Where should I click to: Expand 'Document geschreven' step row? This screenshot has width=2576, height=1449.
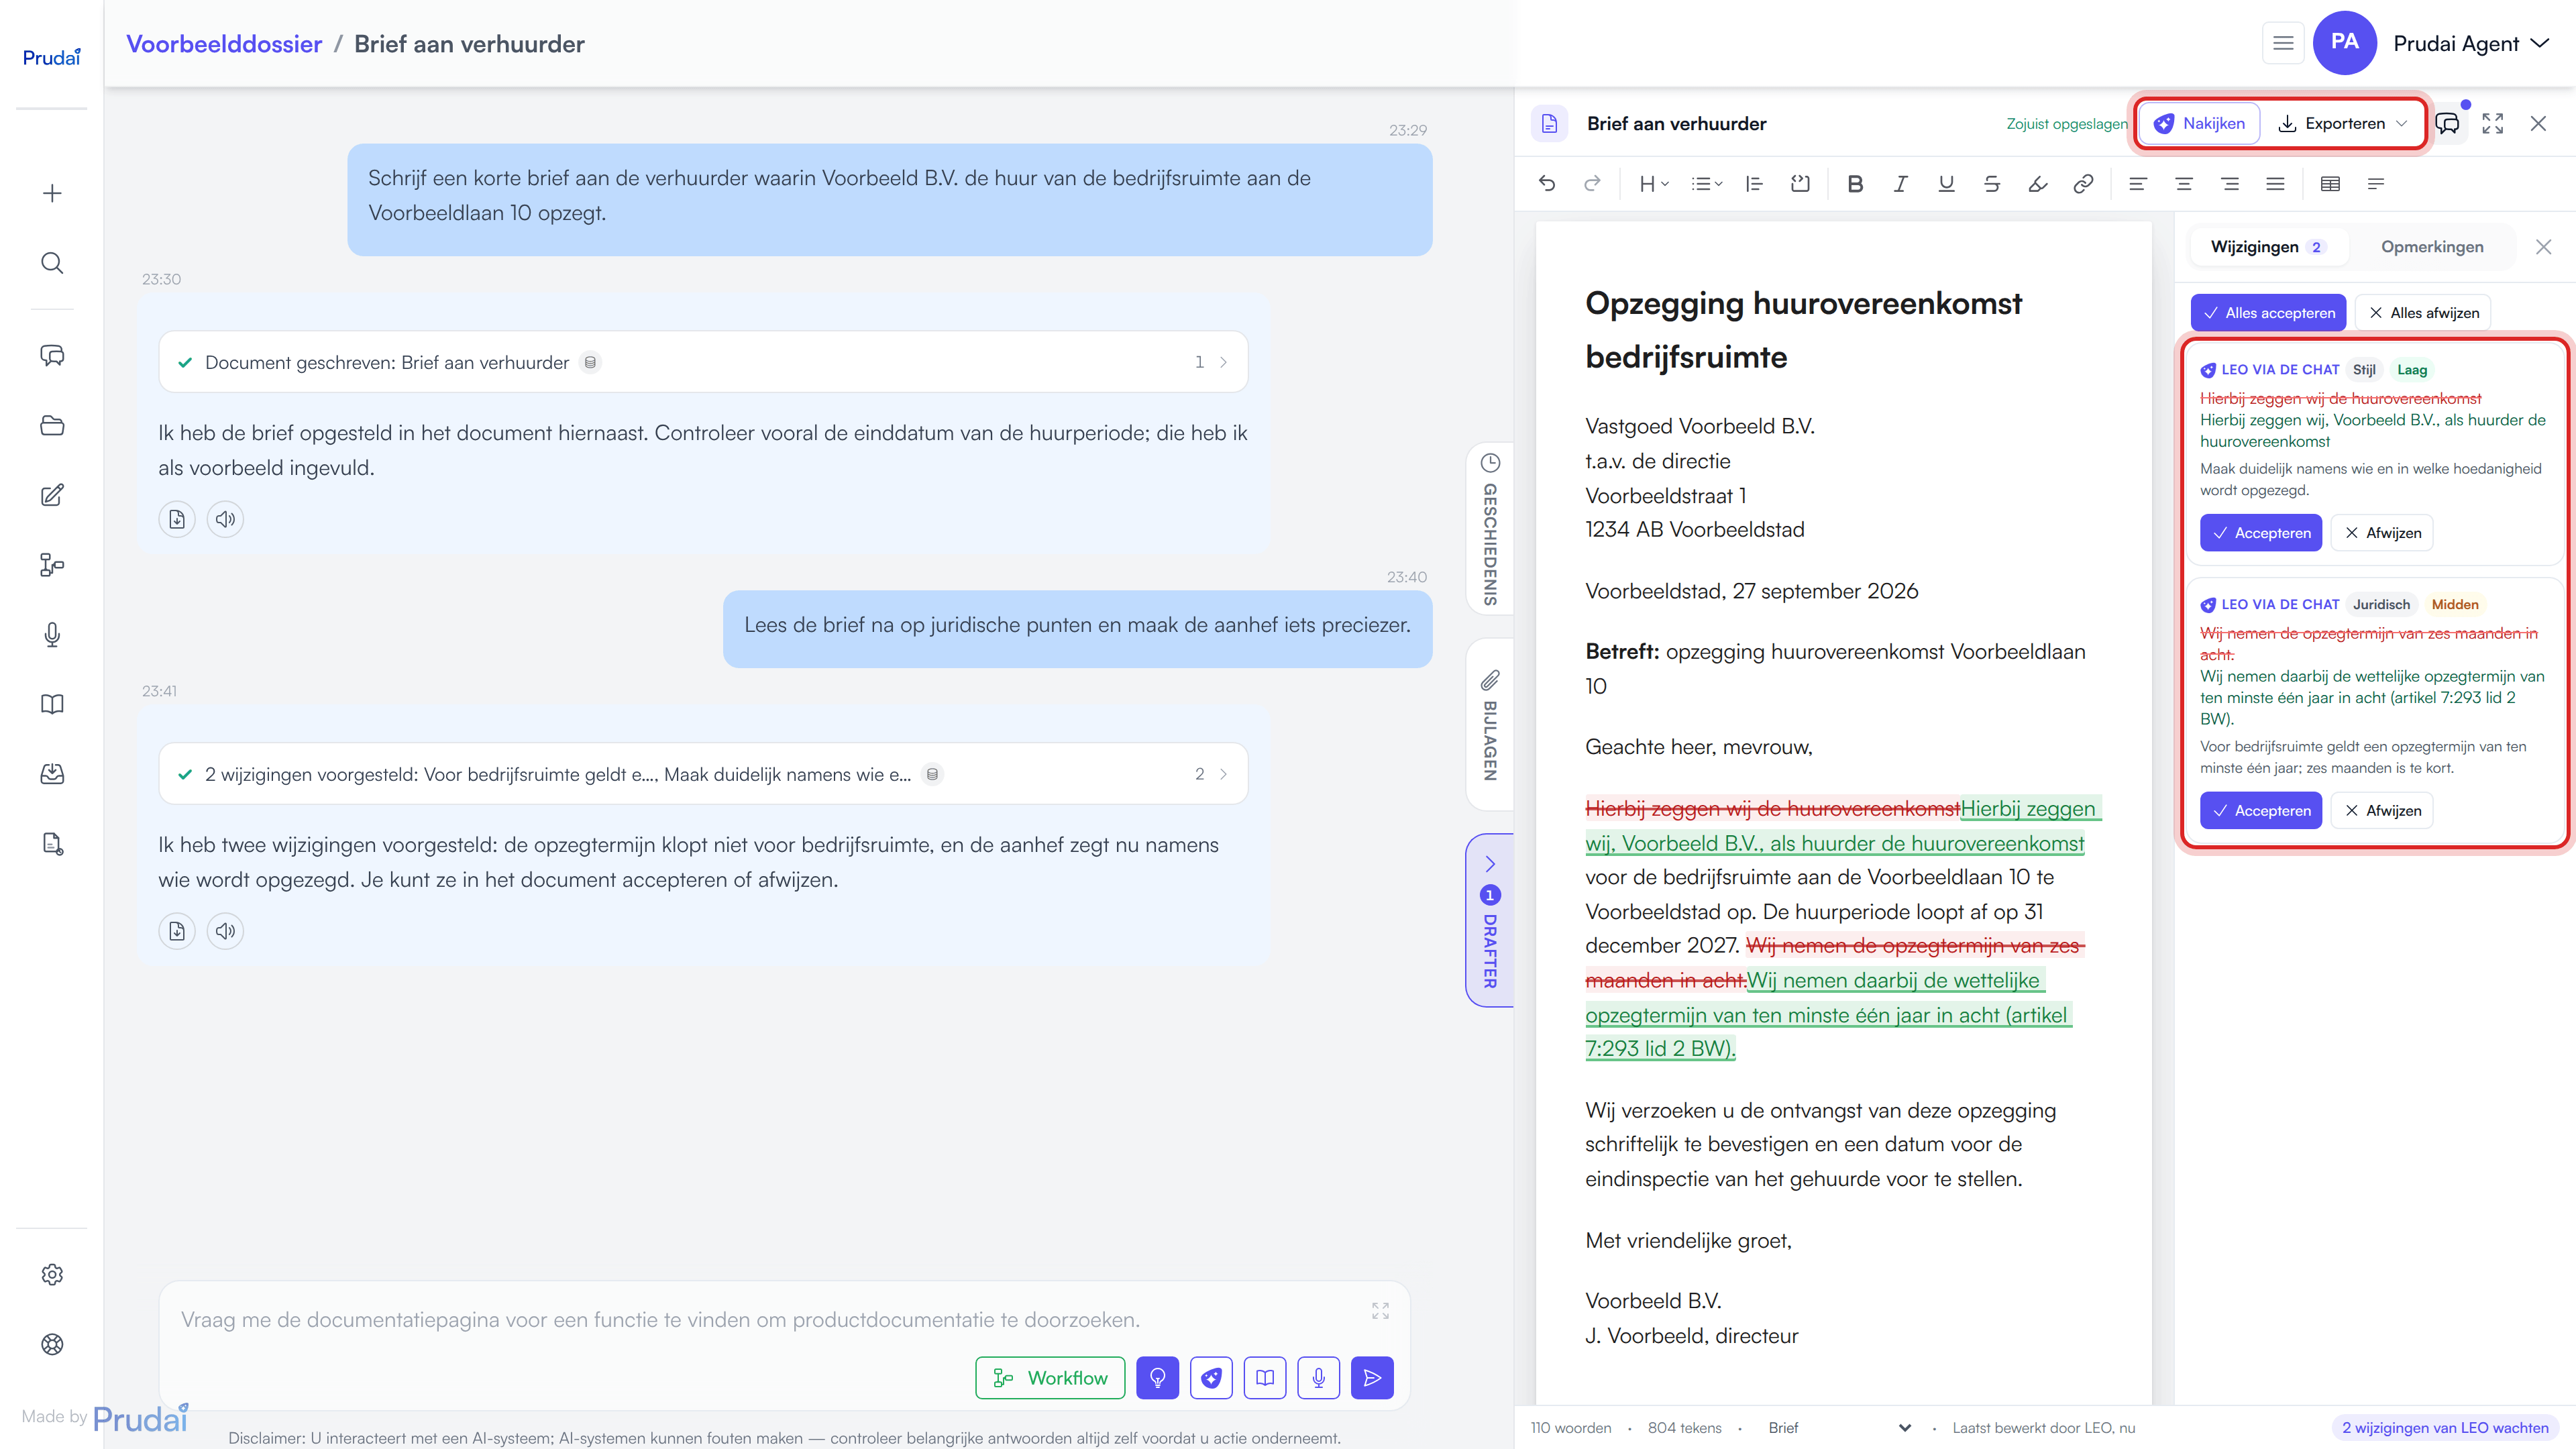tap(703, 362)
